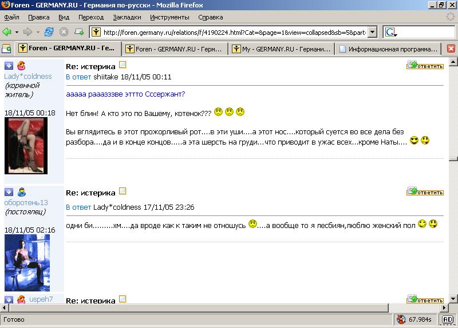Click the first red sad smiley after котенок???
458x328 pixels.
[218, 112]
